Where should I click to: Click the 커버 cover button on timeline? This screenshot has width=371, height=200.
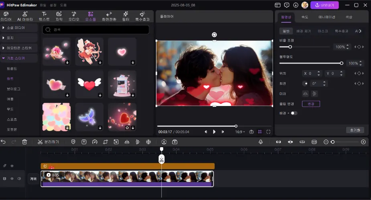(33, 179)
